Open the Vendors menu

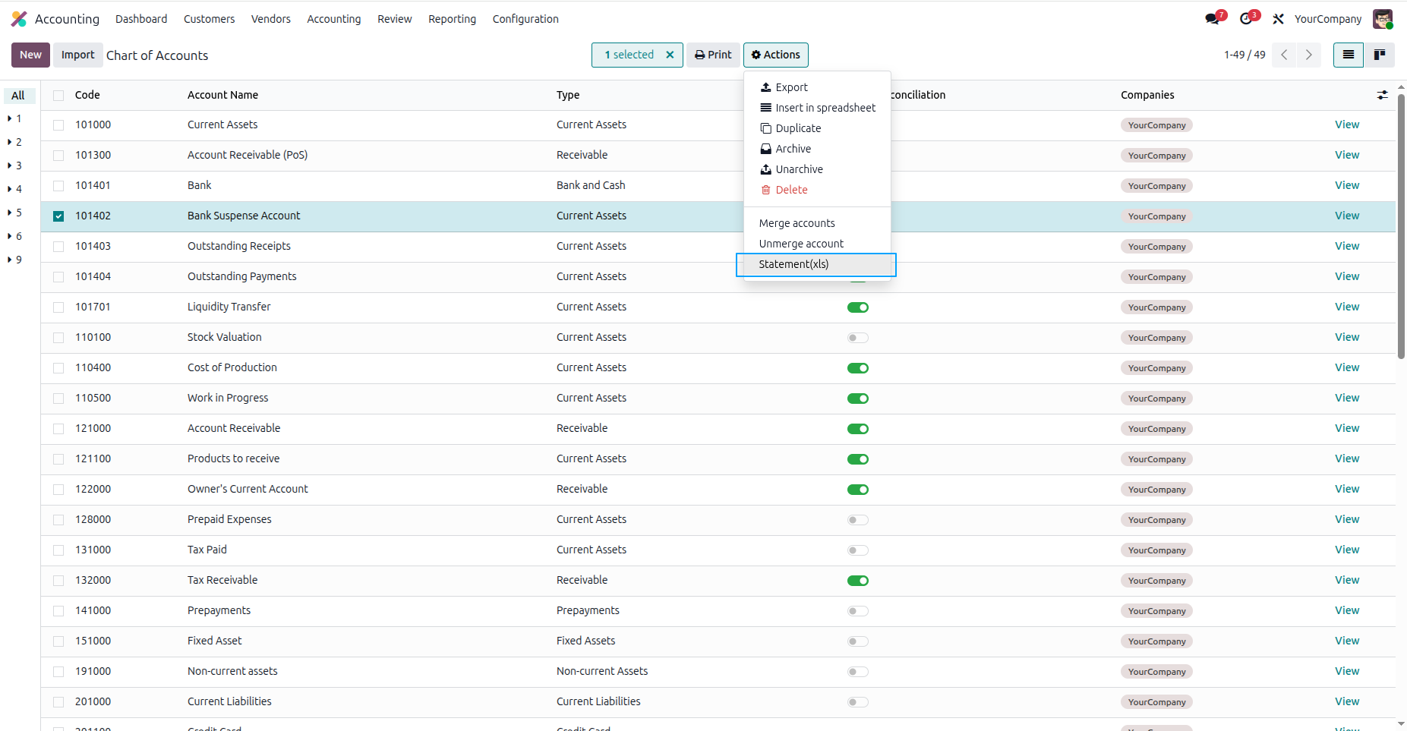click(271, 19)
